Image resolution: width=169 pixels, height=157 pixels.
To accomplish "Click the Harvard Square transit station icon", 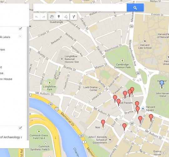I will pos(143,108).
